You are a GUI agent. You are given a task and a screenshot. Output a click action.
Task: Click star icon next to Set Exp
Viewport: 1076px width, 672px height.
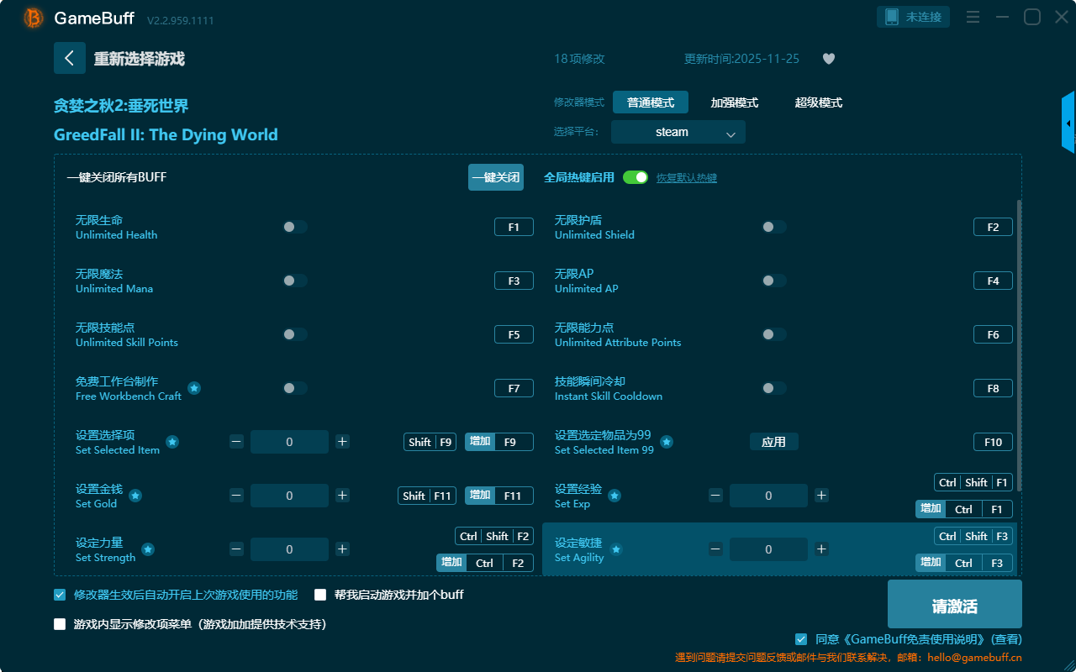click(614, 496)
